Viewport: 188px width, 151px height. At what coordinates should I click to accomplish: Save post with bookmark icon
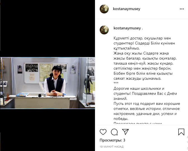181,132
